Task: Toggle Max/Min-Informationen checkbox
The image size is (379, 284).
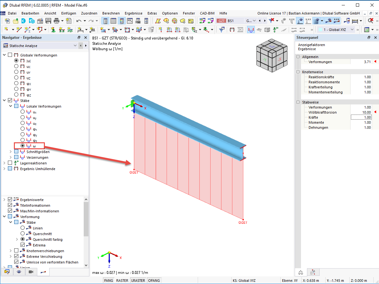Action: pyautogui.click(x=10, y=211)
